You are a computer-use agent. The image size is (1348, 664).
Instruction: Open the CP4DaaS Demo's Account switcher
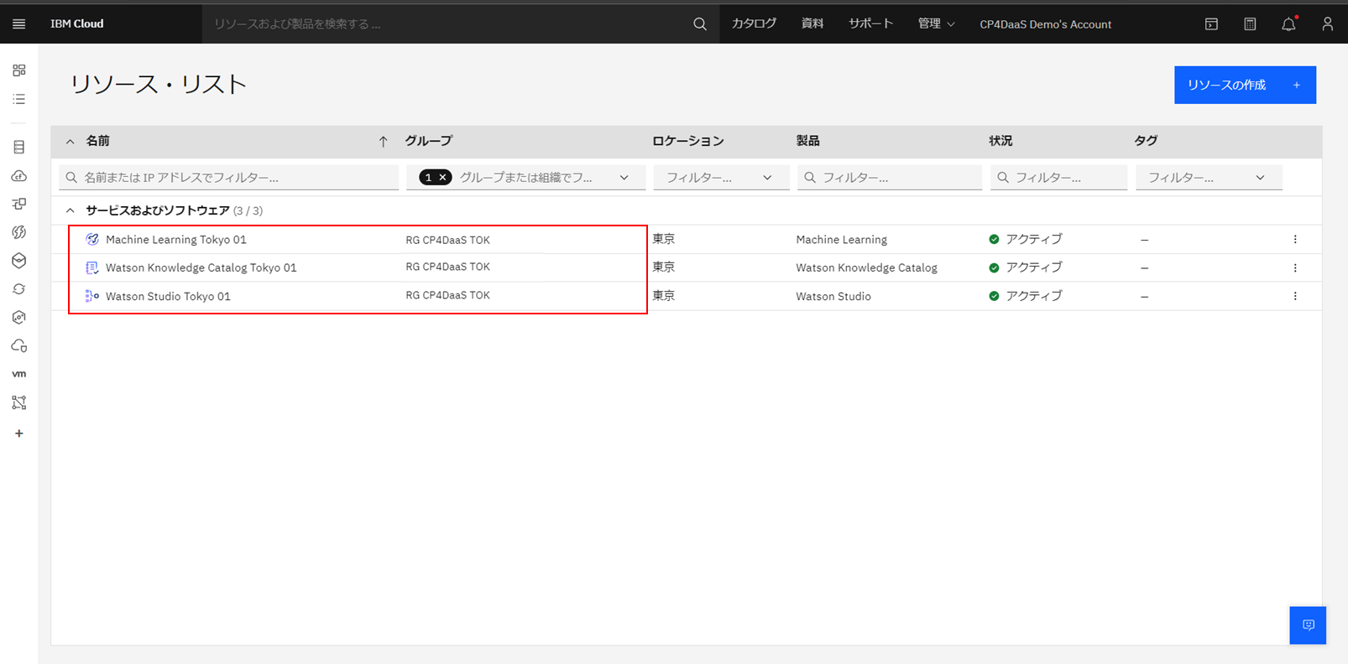(x=1045, y=24)
